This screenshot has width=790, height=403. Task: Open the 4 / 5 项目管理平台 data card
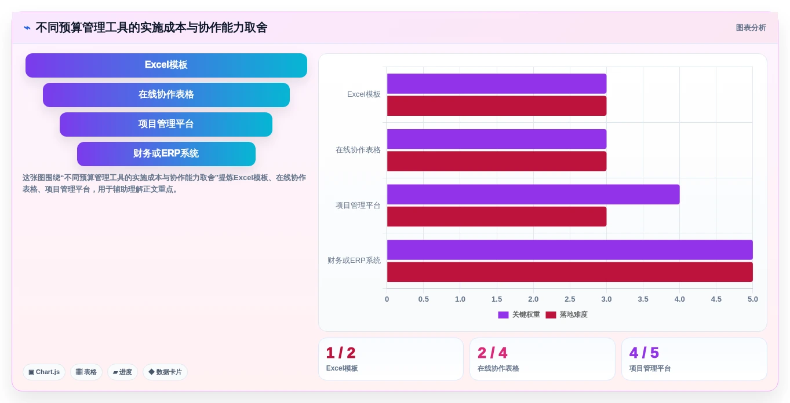(x=694, y=359)
